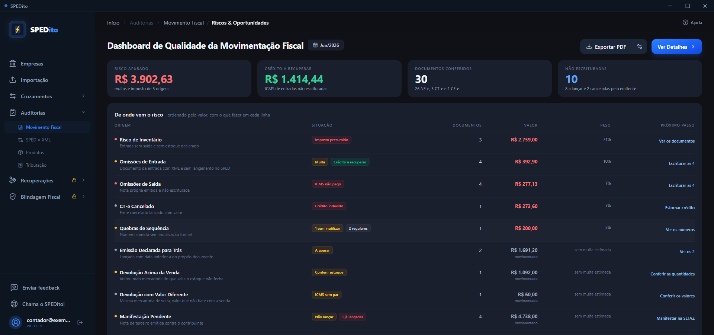Click the download icon in Exportar PDF

point(589,47)
